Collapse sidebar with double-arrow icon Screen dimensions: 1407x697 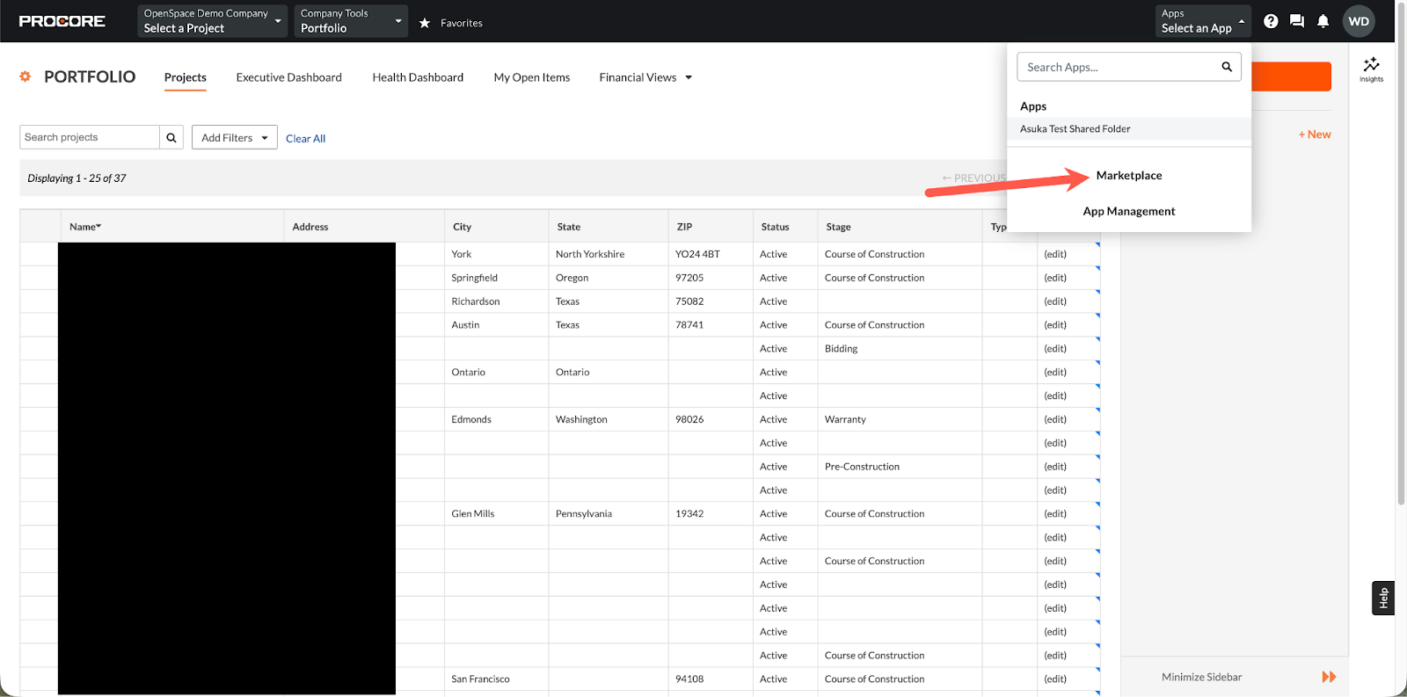coord(1329,677)
